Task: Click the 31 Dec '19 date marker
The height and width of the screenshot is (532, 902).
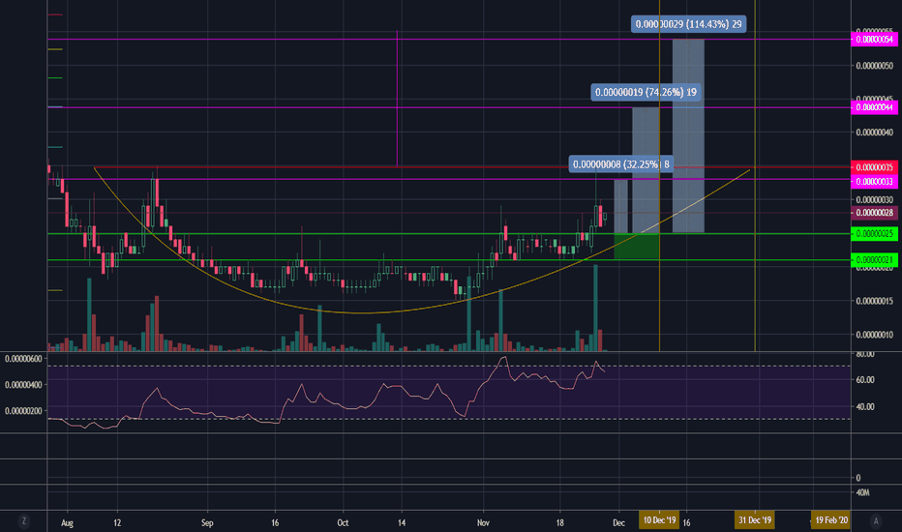Action: 755,520
